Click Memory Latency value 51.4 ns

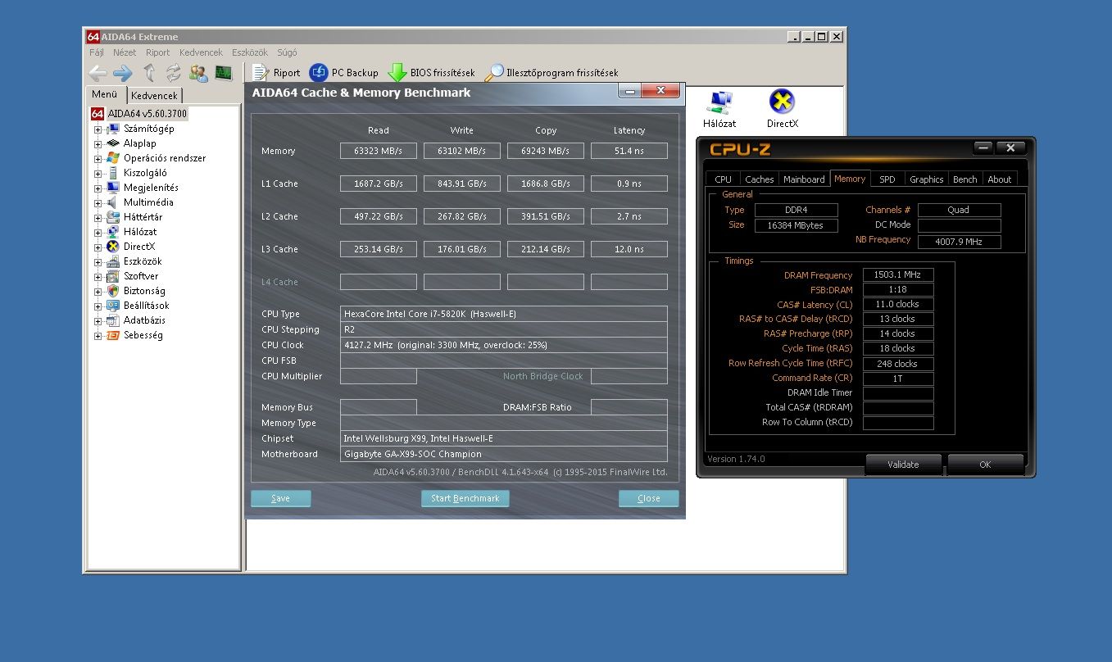pos(629,151)
